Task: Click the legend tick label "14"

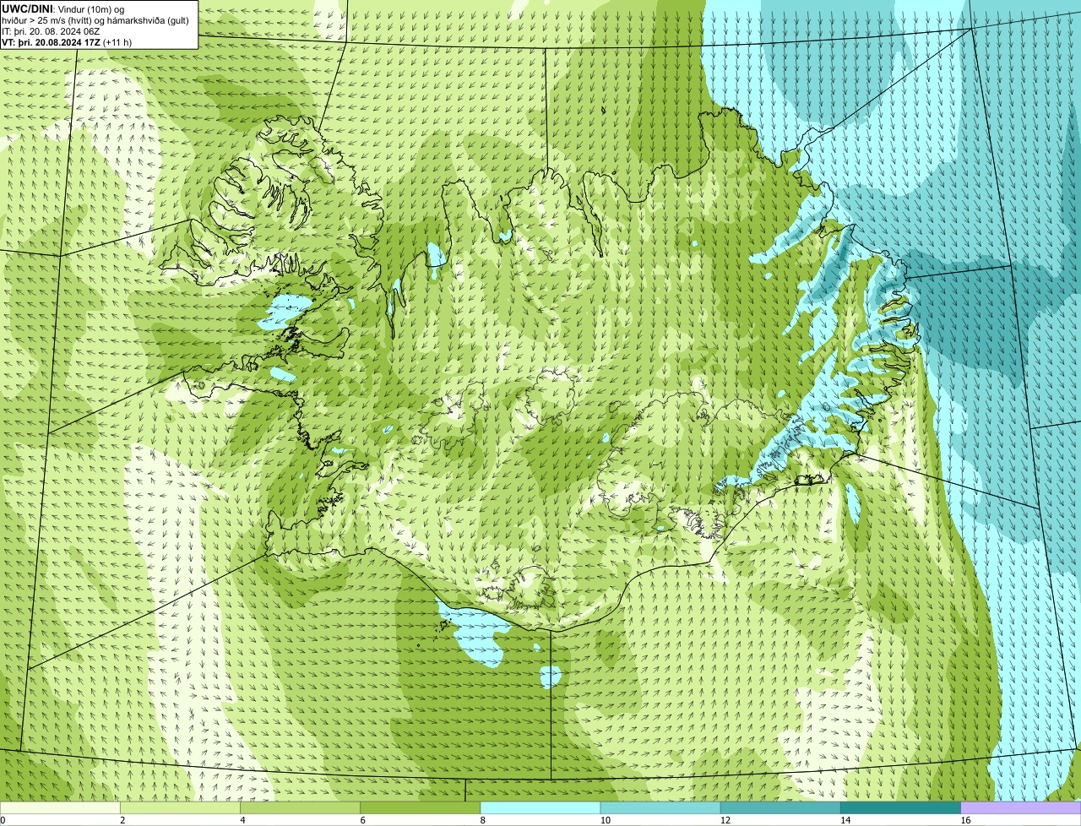Action: pos(845,820)
